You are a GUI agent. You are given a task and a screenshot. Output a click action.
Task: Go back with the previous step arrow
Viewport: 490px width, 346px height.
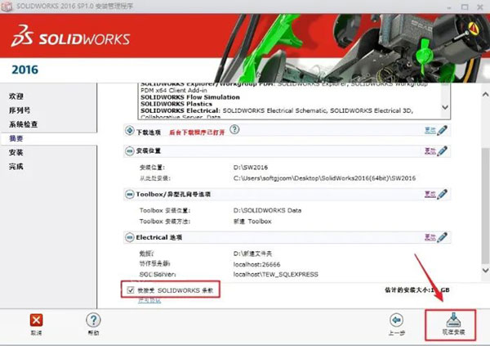pos(397,321)
